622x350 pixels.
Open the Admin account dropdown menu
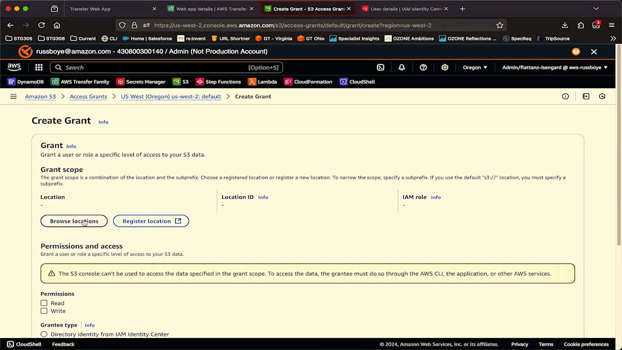[555, 67]
